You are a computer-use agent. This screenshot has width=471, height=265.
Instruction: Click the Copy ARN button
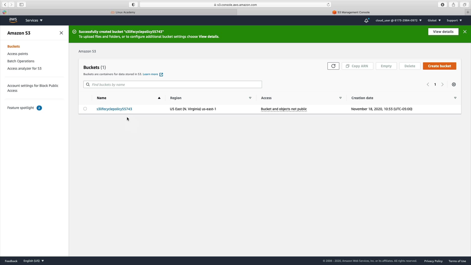tap(357, 66)
